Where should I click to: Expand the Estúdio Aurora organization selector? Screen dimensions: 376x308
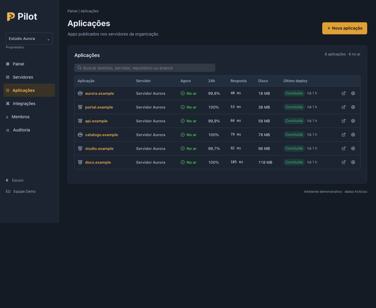(29, 39)
